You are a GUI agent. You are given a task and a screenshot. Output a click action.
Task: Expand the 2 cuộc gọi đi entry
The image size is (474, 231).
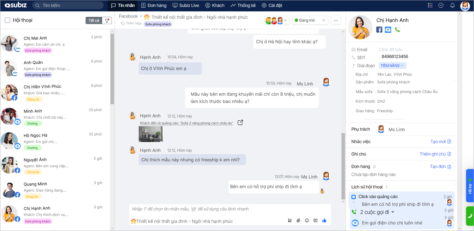(392, 212)
